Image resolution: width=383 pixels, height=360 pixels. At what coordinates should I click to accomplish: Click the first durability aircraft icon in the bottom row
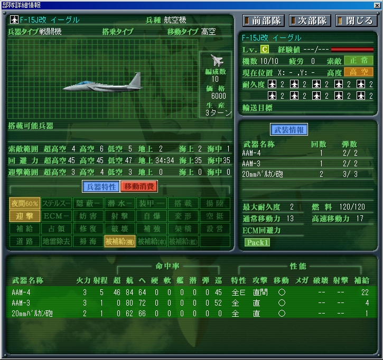272,96
